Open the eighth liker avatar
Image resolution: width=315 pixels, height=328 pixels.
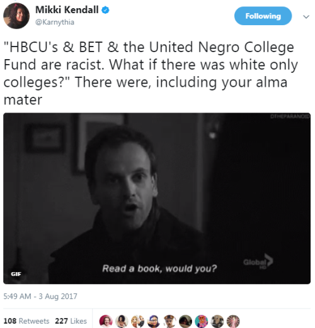[217, 321]
